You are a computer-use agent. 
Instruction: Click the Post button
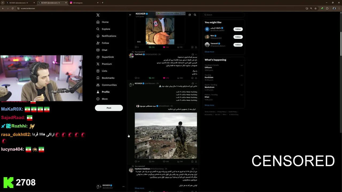tap(109, 108)
